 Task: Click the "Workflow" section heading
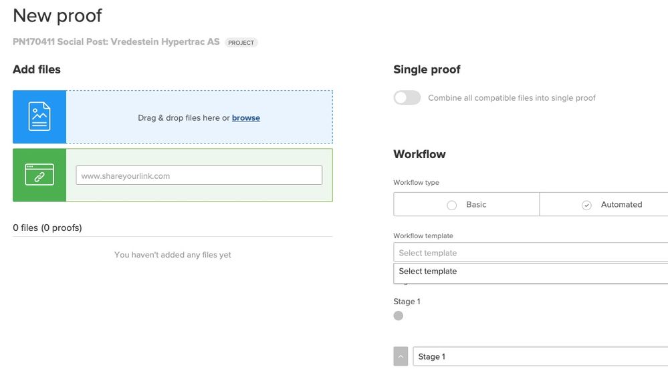[x=419, y=154]
